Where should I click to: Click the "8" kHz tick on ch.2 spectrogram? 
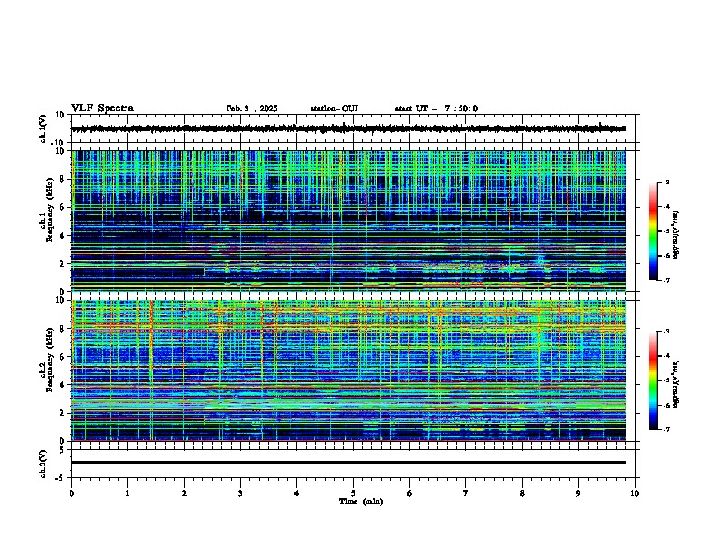click(62, 329)
